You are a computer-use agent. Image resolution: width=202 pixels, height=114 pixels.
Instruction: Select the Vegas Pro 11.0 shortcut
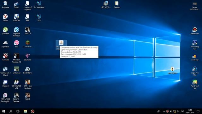click(x=195, y=71)
